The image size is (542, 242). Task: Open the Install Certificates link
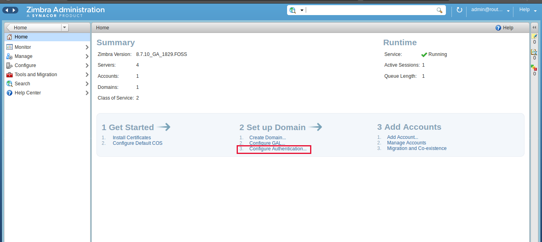point(132,138)
